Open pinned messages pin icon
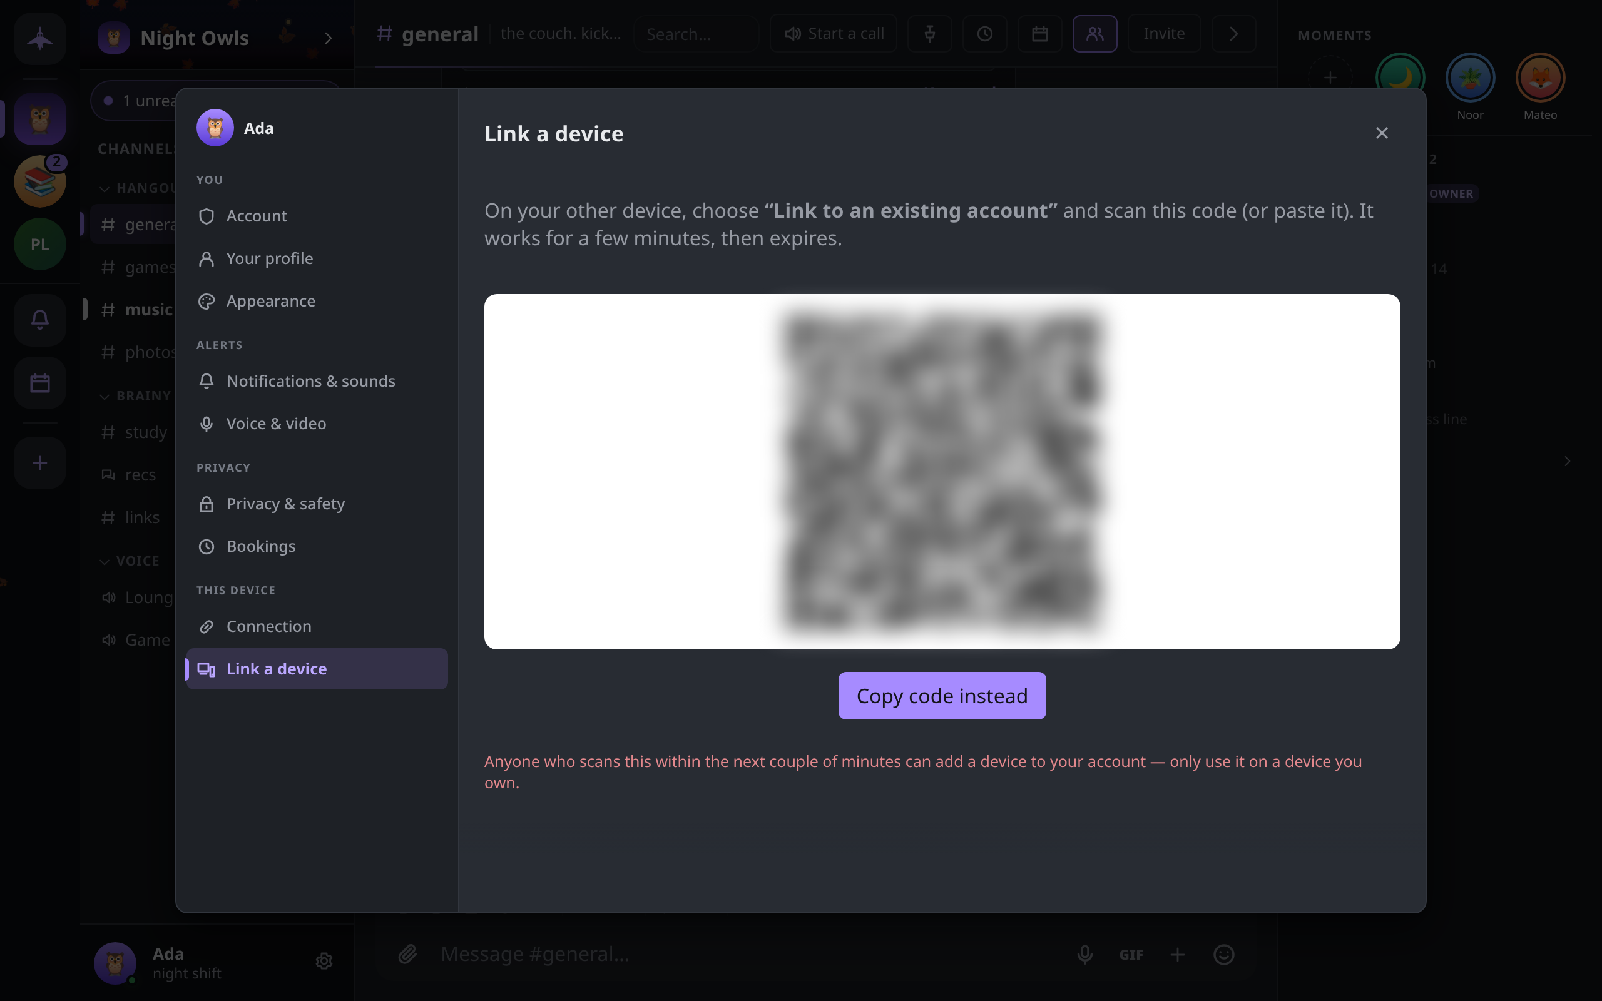The image size is (1602, 1001). tap(929, 34)
